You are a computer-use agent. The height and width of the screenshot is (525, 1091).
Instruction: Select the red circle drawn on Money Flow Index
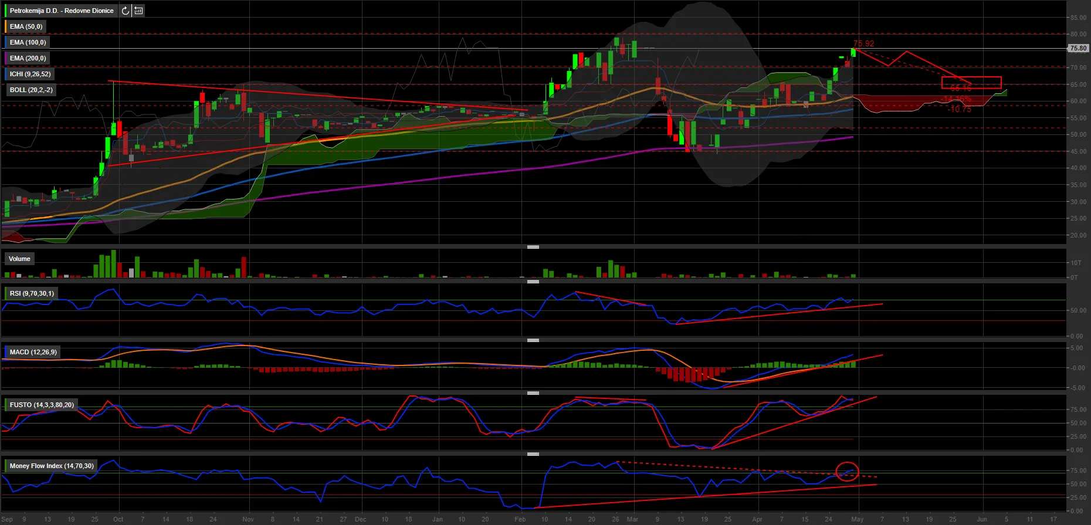click(847, 471)
